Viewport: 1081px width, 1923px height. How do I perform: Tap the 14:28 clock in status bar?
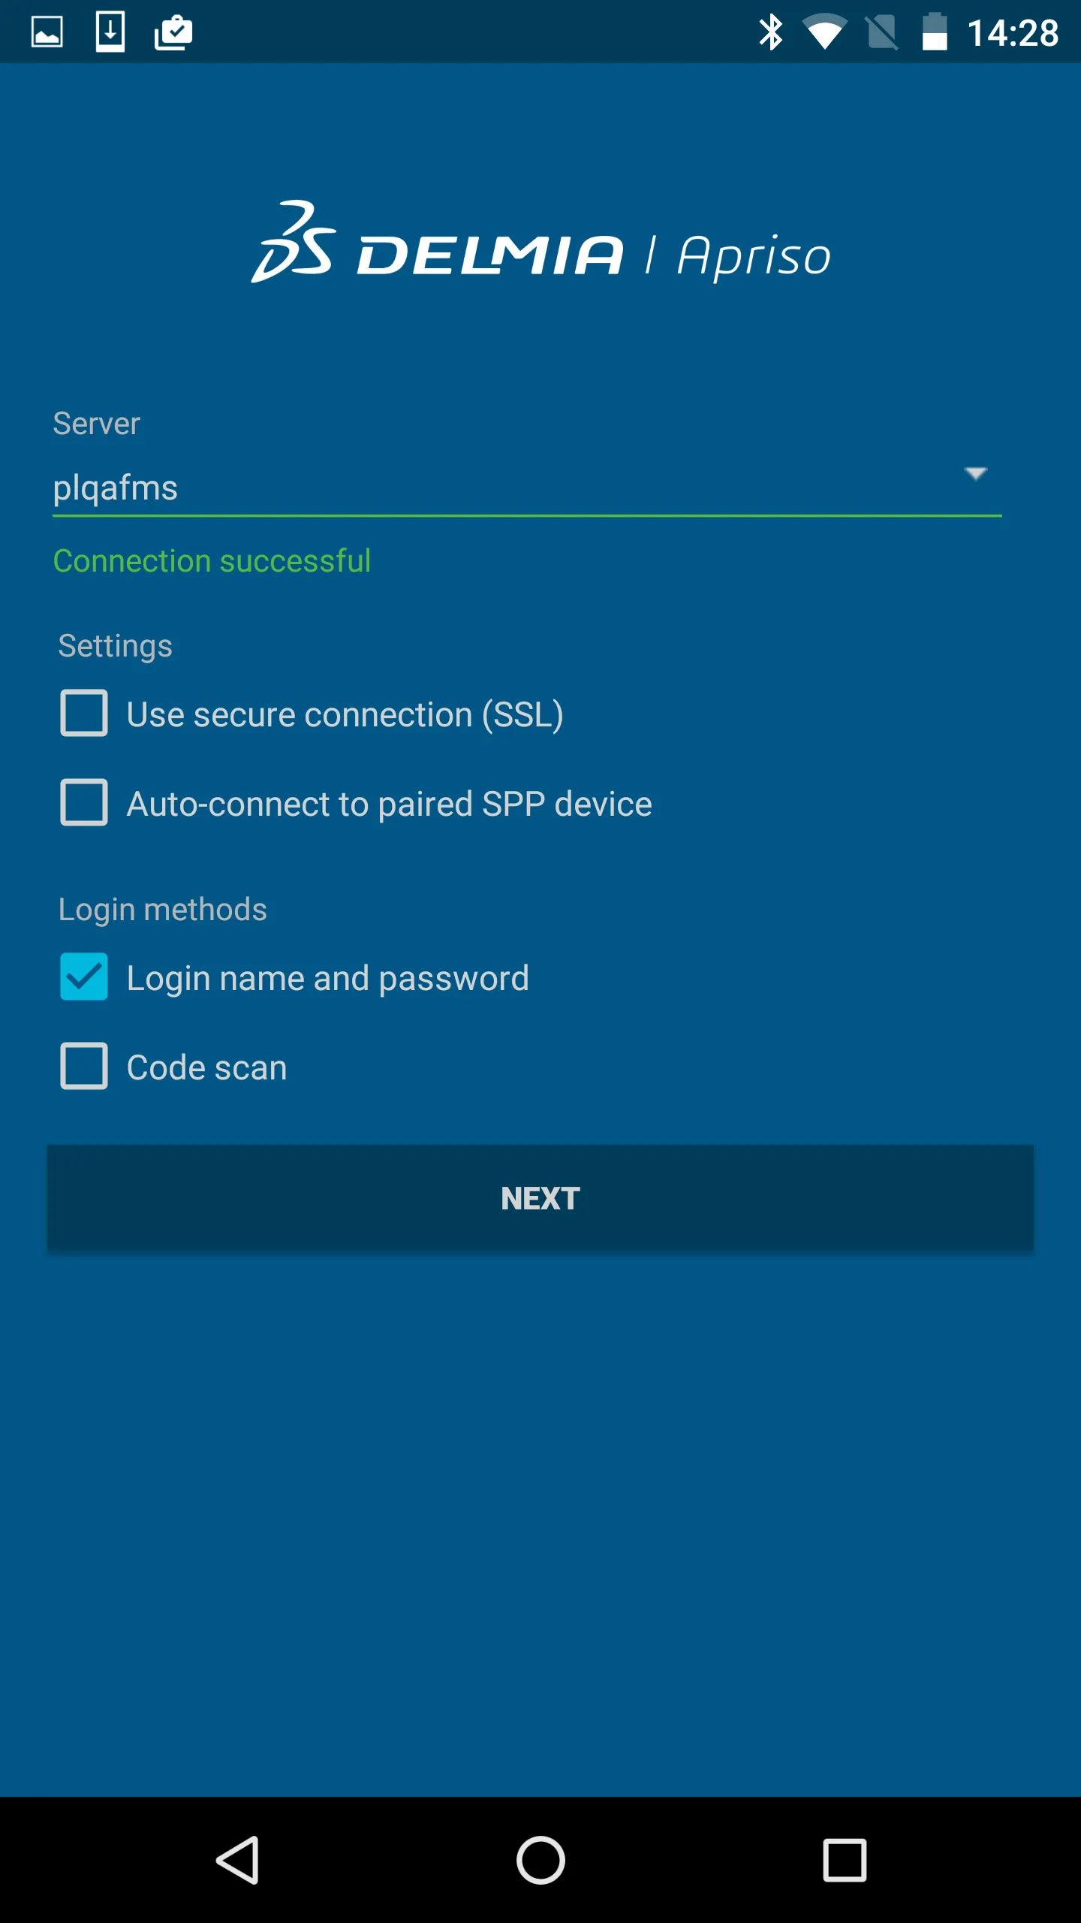click(1013, 33)
